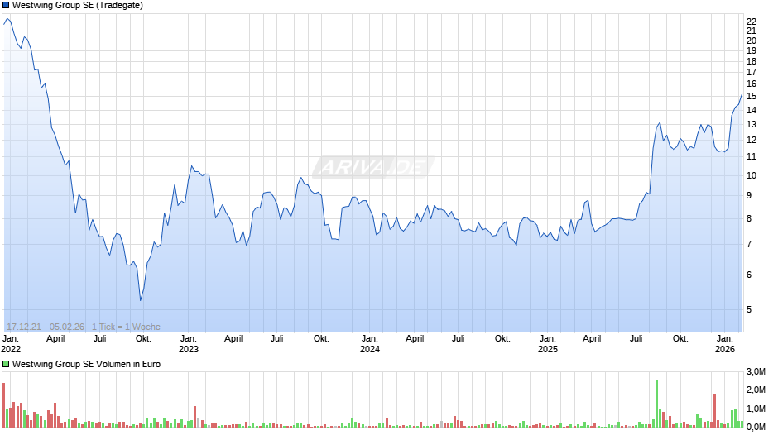Click the volume axis label 0,0M

click(756, 427)
